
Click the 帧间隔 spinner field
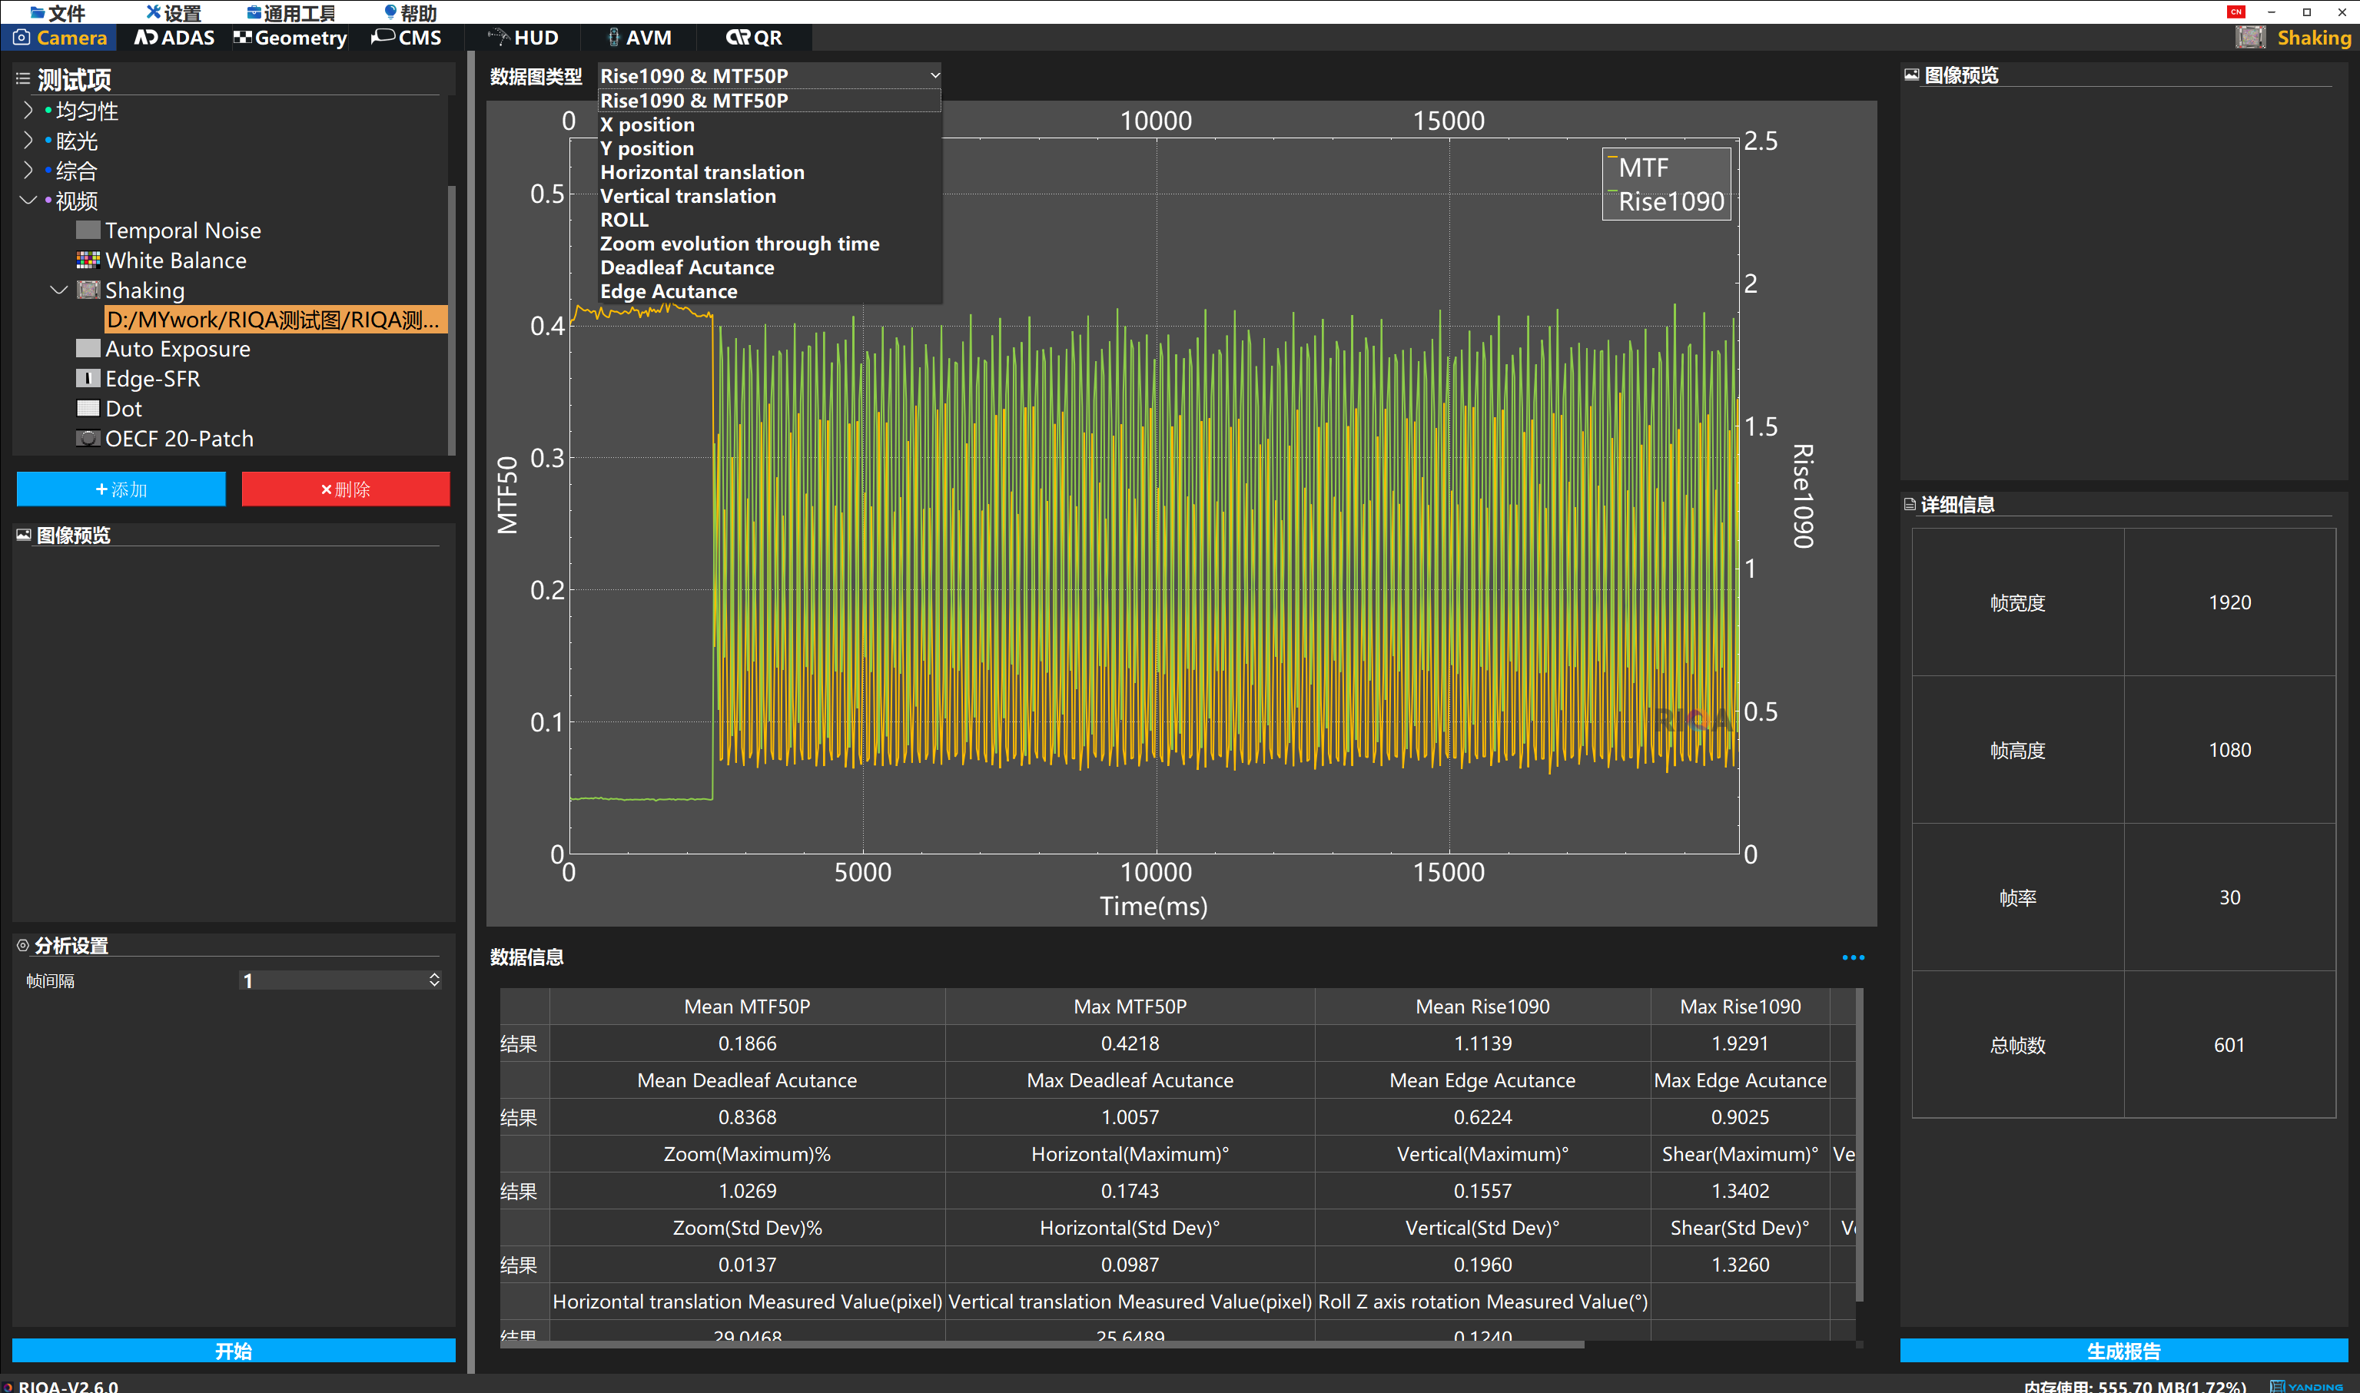330,980
